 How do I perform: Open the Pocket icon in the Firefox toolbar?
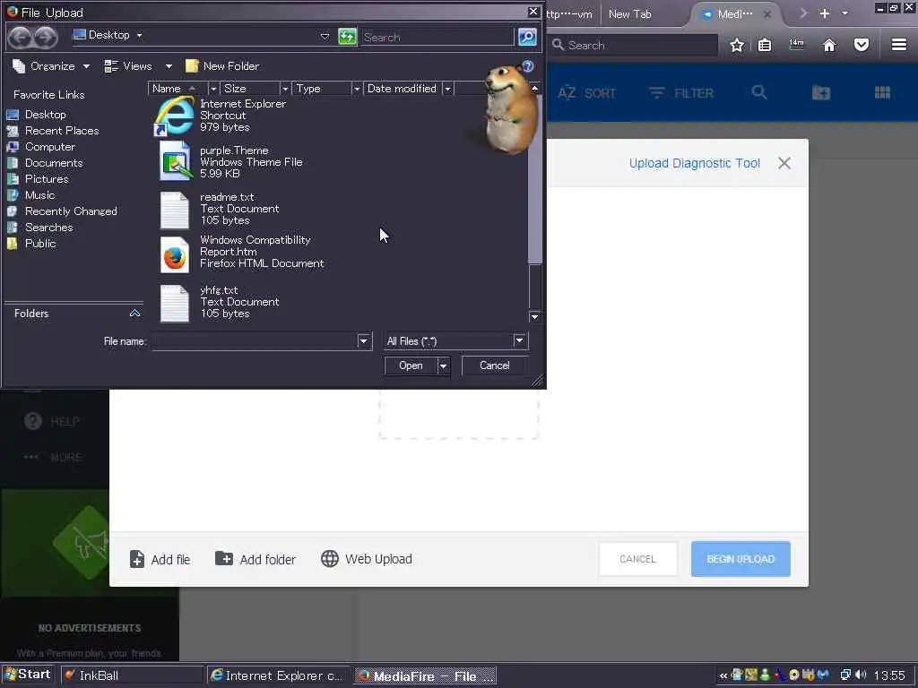click(862, 45)
